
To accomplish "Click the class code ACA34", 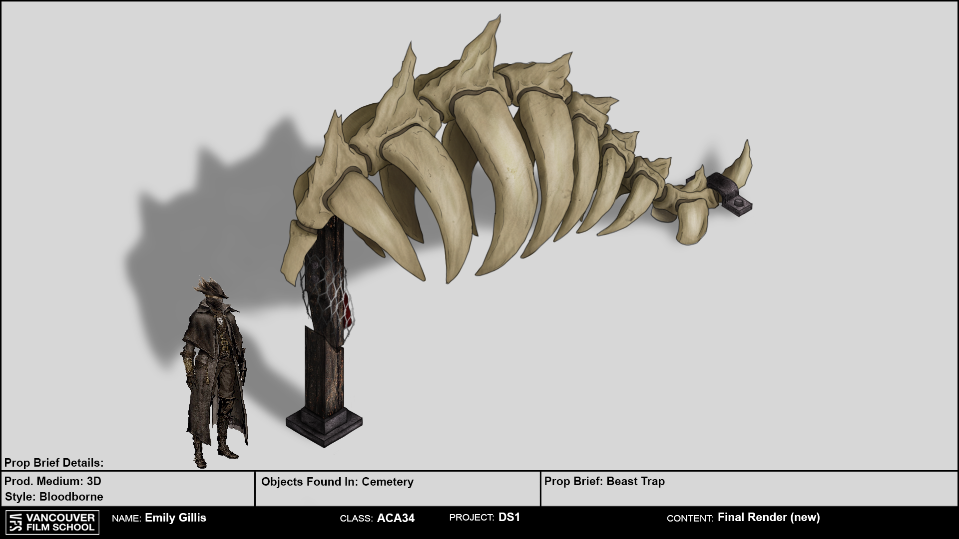I will tap(396, 518).
